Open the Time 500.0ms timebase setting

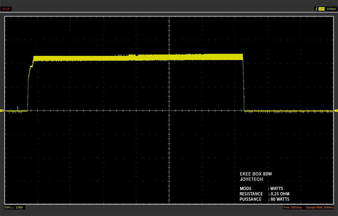coord(292,207)
